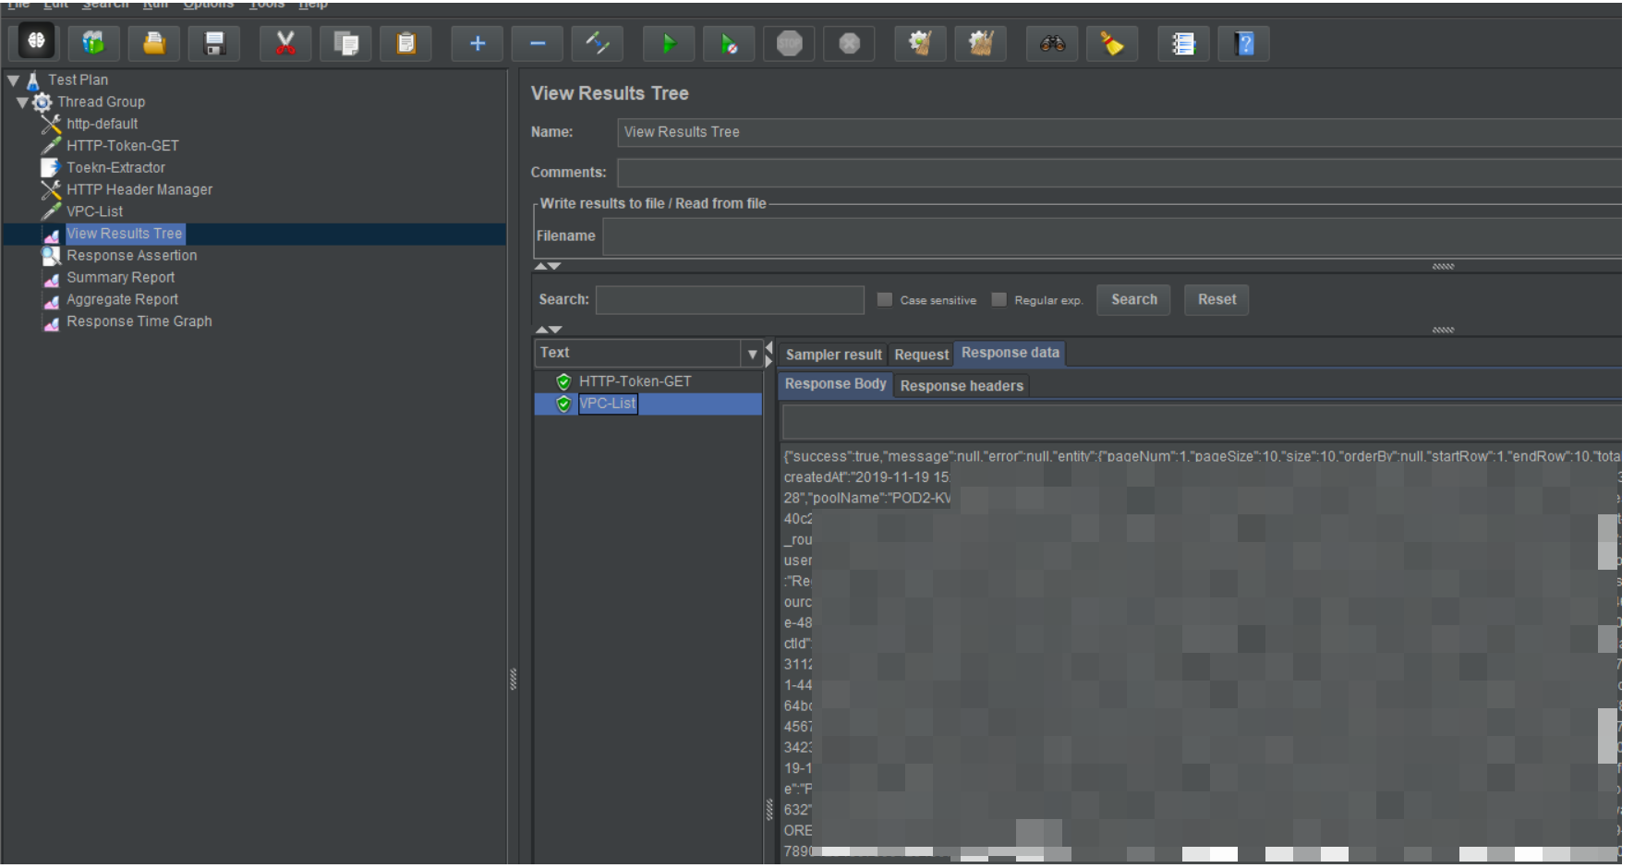This screenshot has height=868, width=1634.
Task: Collapse the Thread Group tree node
Action: 22,102
